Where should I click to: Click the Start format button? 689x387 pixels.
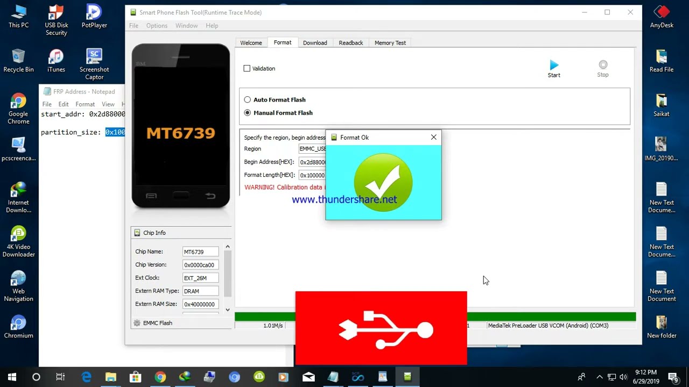(554, 69)
